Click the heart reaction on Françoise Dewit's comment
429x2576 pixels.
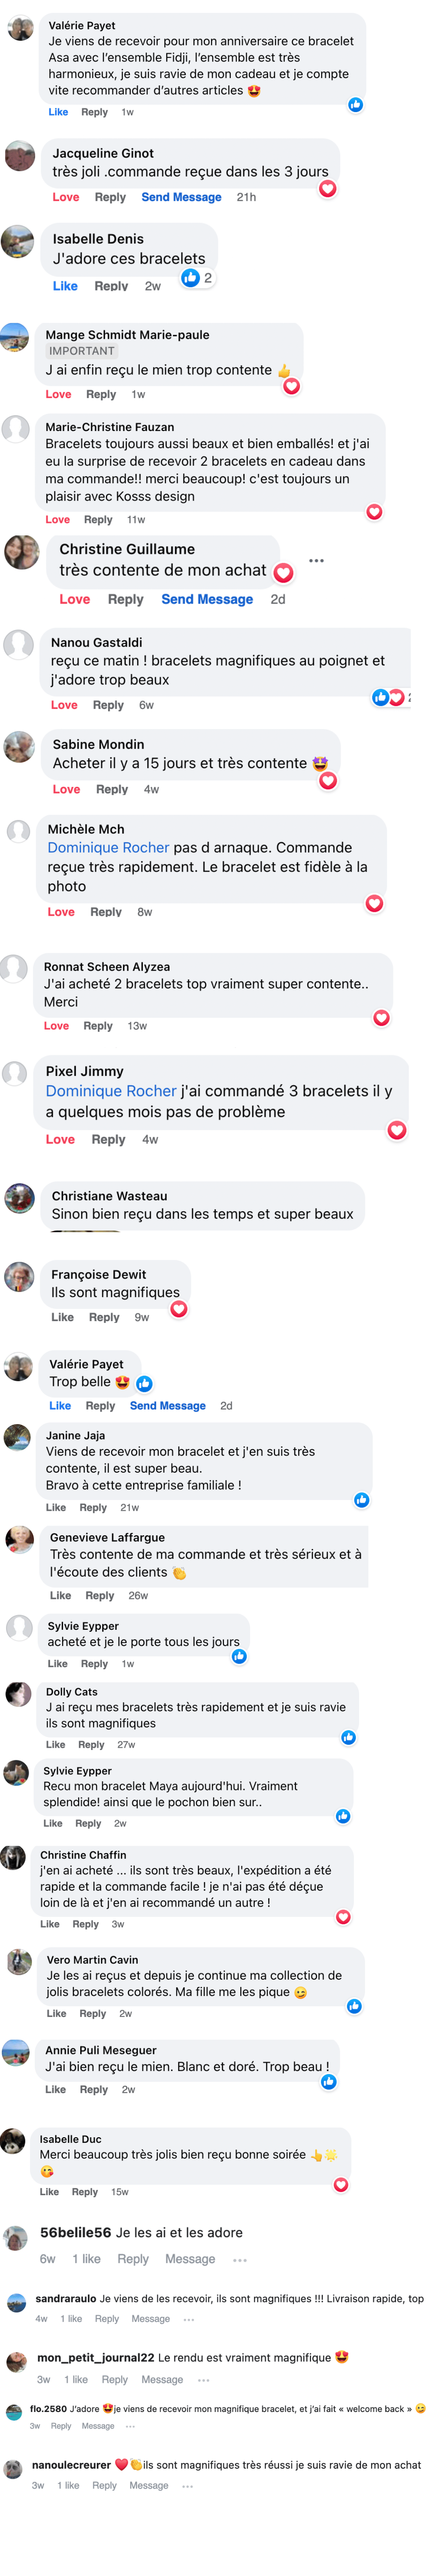(x=179, y=1308)
